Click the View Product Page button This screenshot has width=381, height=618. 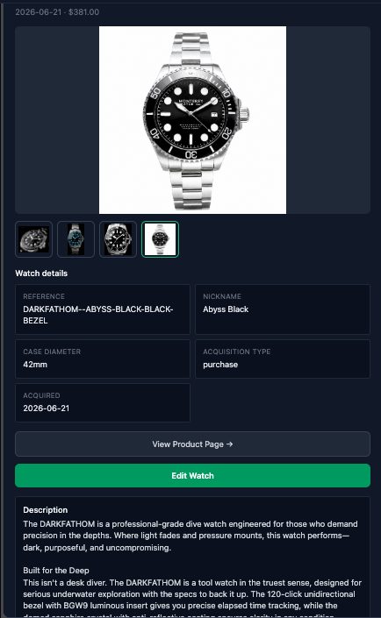pyautogui.click(x=192, y=444)
